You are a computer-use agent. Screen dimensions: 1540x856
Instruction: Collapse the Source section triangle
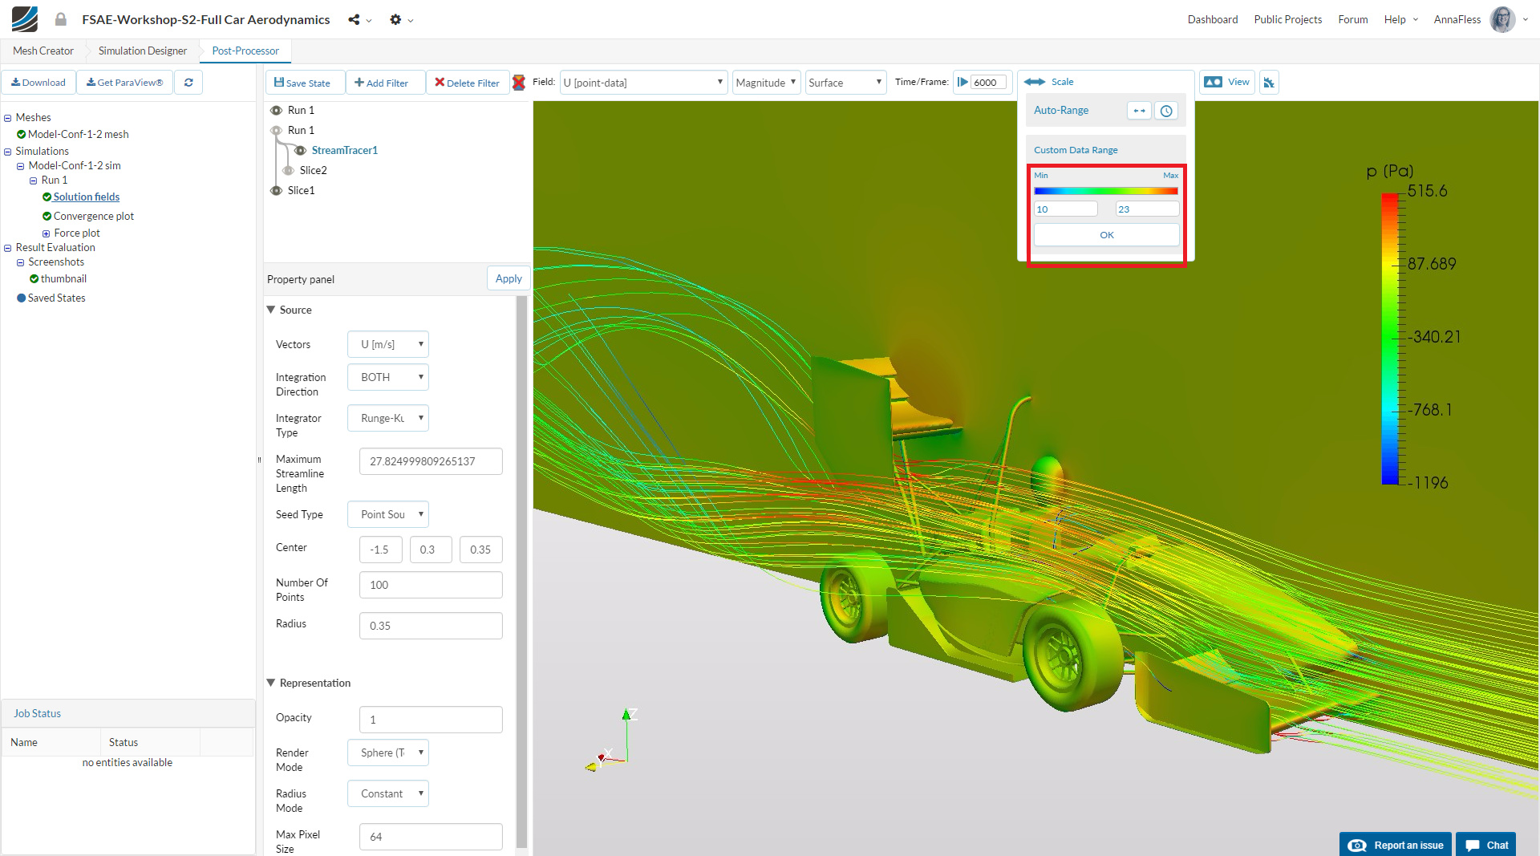[x=271, y=310]
